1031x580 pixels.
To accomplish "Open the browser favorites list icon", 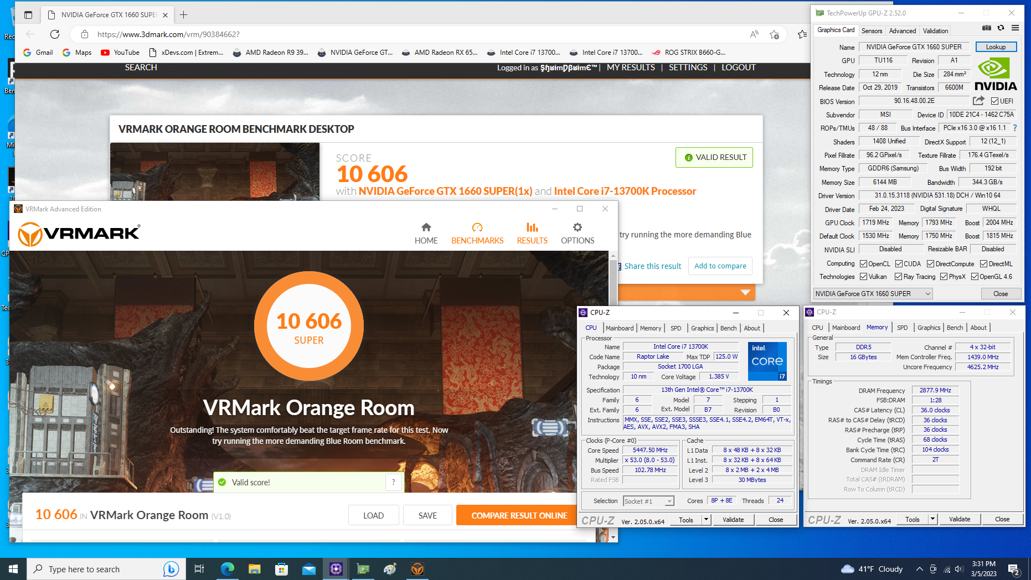I will 802,34.
